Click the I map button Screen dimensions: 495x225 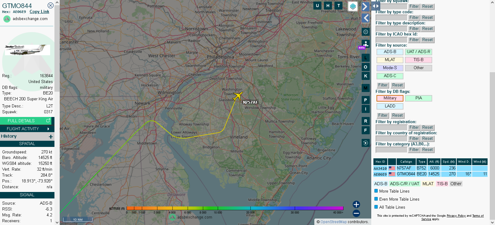click(366, 109)
